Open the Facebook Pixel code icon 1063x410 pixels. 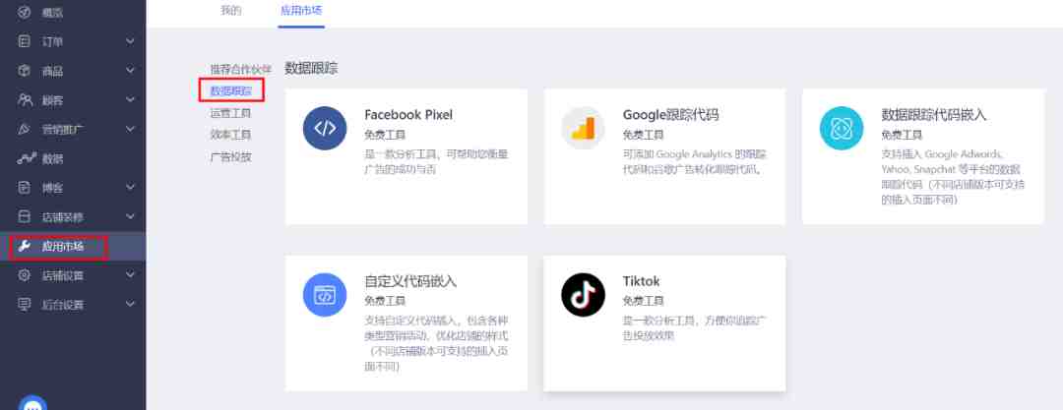click(325, 128)
